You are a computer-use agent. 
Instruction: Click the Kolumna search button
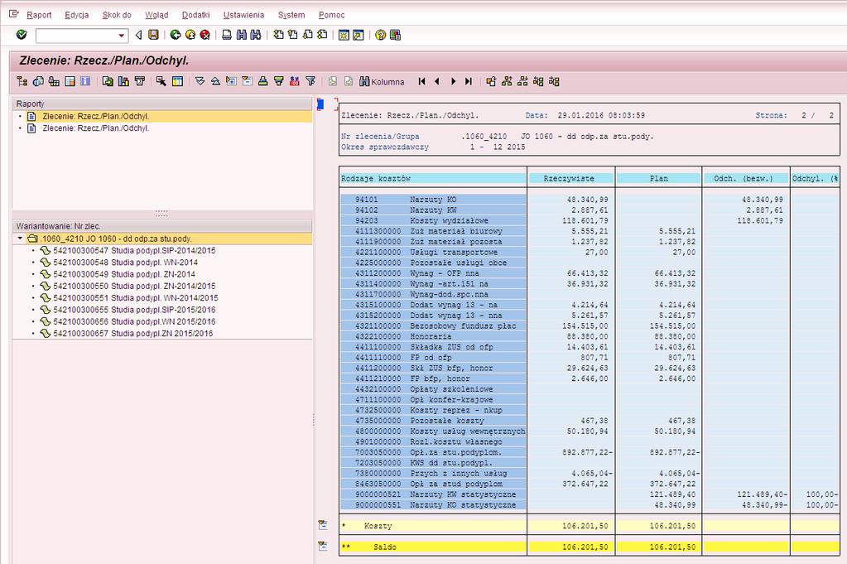click(382, 81)
